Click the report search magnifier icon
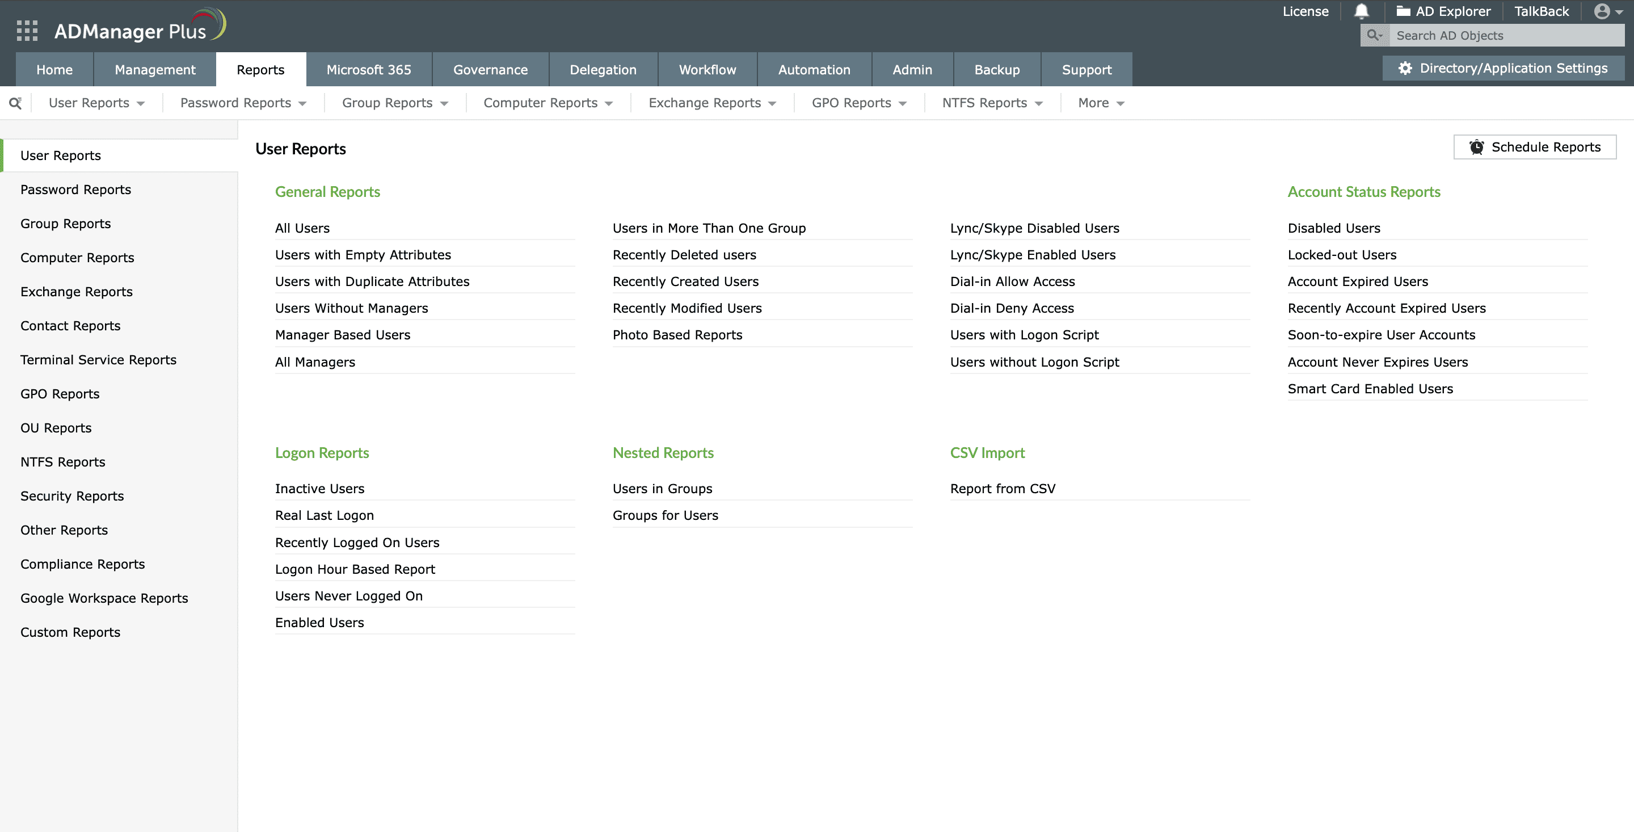This screenshot has width=1634, height=832. [15, 102]
